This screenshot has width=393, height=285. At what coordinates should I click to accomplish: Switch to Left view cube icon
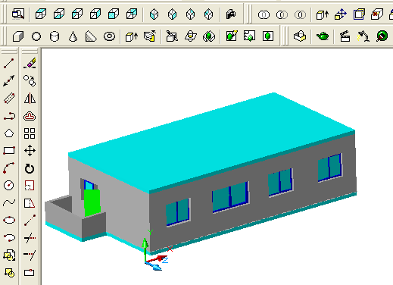click(x=77, y=14)
